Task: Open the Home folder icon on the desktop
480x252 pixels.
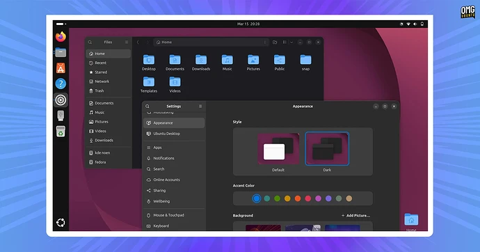Action: pyautogui.click(x=411, y=219)
